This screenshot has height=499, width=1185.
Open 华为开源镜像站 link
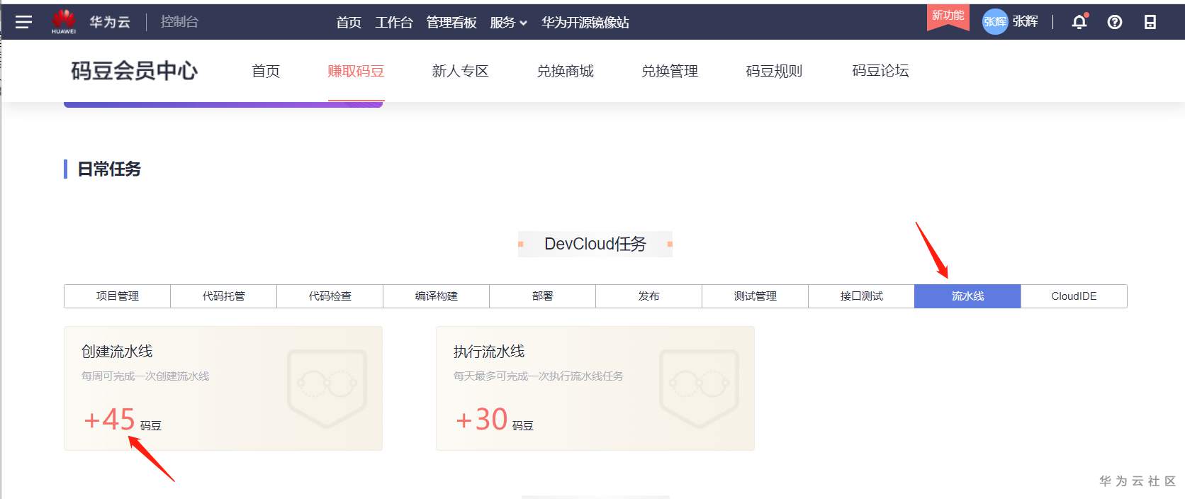[x=585, y=23]
